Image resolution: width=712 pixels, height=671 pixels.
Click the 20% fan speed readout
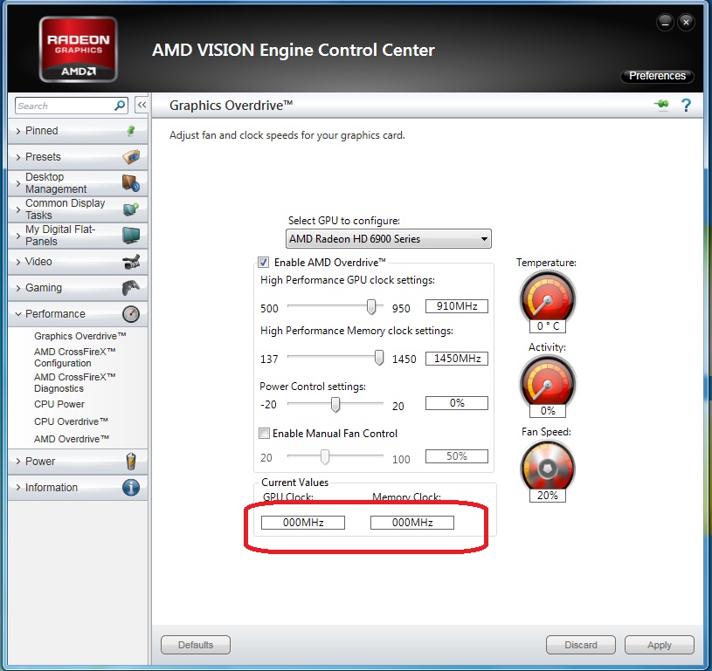tap(548, 496)
